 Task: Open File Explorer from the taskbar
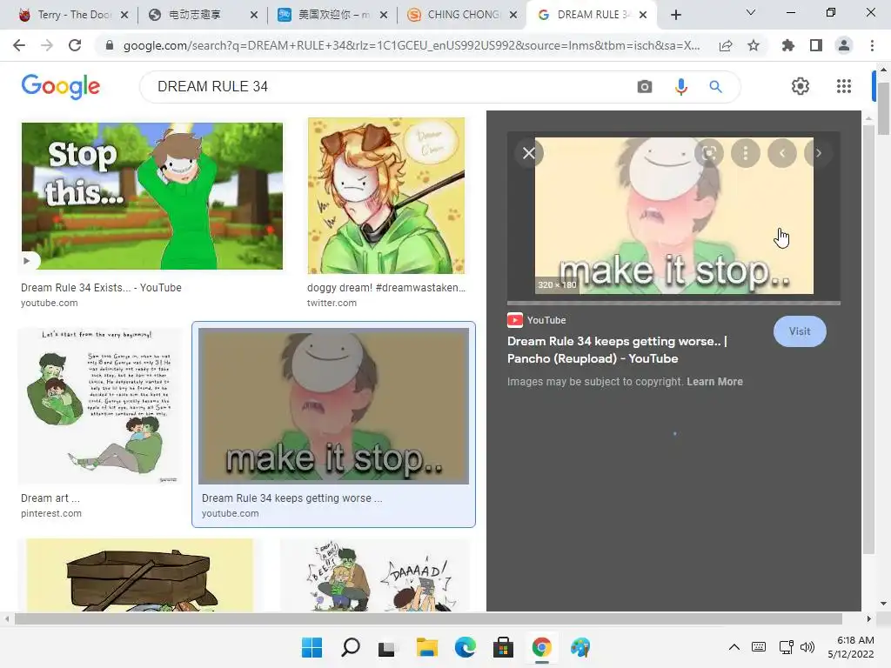[x=426, y=647]
